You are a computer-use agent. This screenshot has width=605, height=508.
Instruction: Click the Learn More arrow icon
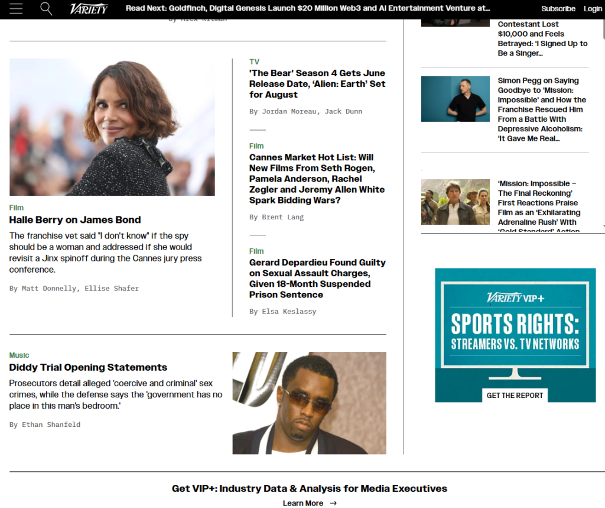333,503
